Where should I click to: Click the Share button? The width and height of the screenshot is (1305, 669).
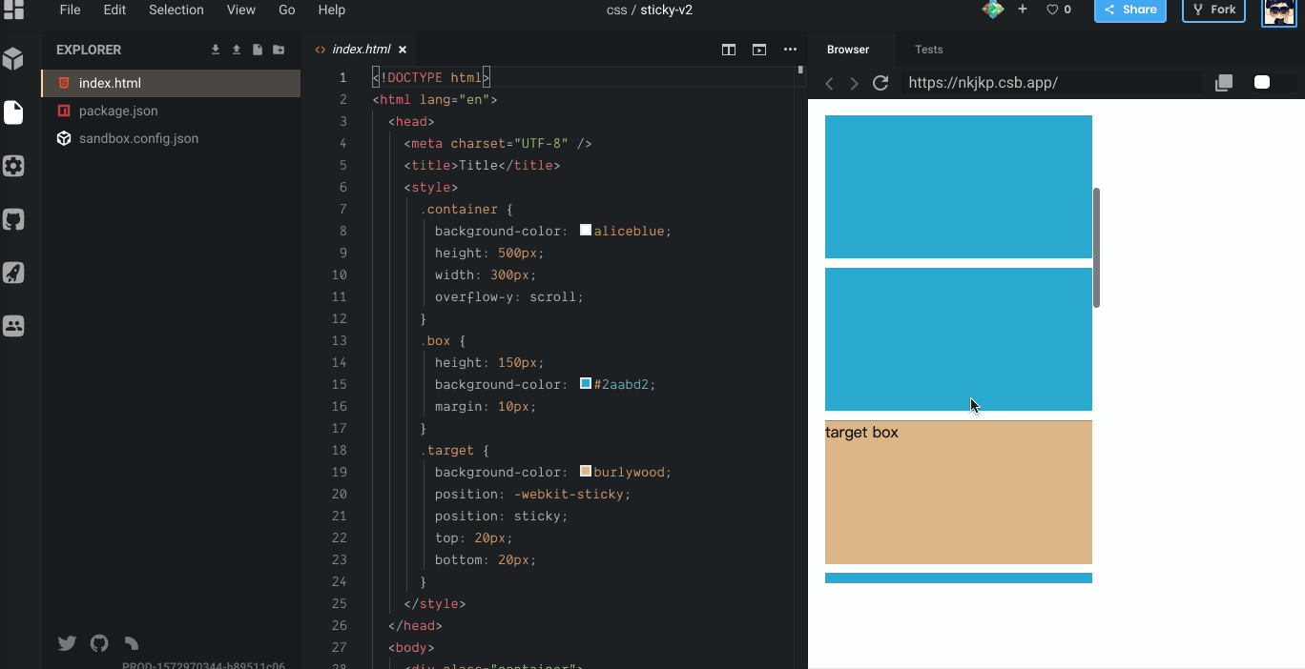click(1130, 10)
